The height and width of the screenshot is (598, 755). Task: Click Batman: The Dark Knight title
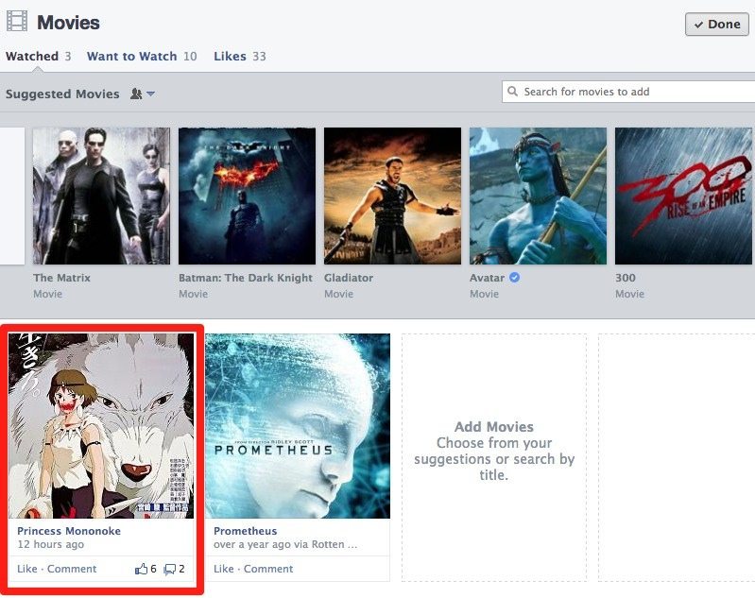pyautogui.click(x=246, y=278)
